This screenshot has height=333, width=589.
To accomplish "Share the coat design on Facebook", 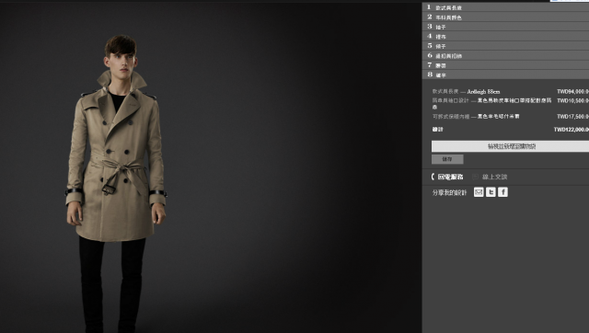I will (502, 192).
